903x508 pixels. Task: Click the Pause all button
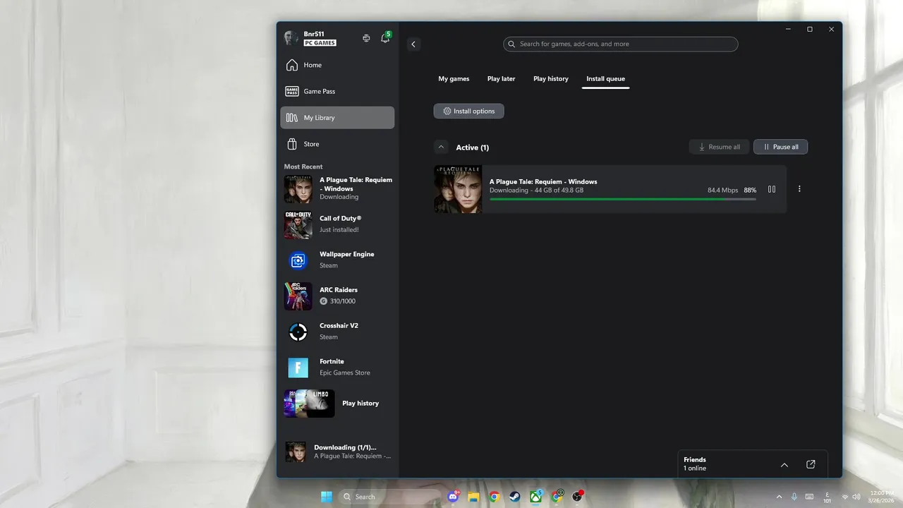780,147
